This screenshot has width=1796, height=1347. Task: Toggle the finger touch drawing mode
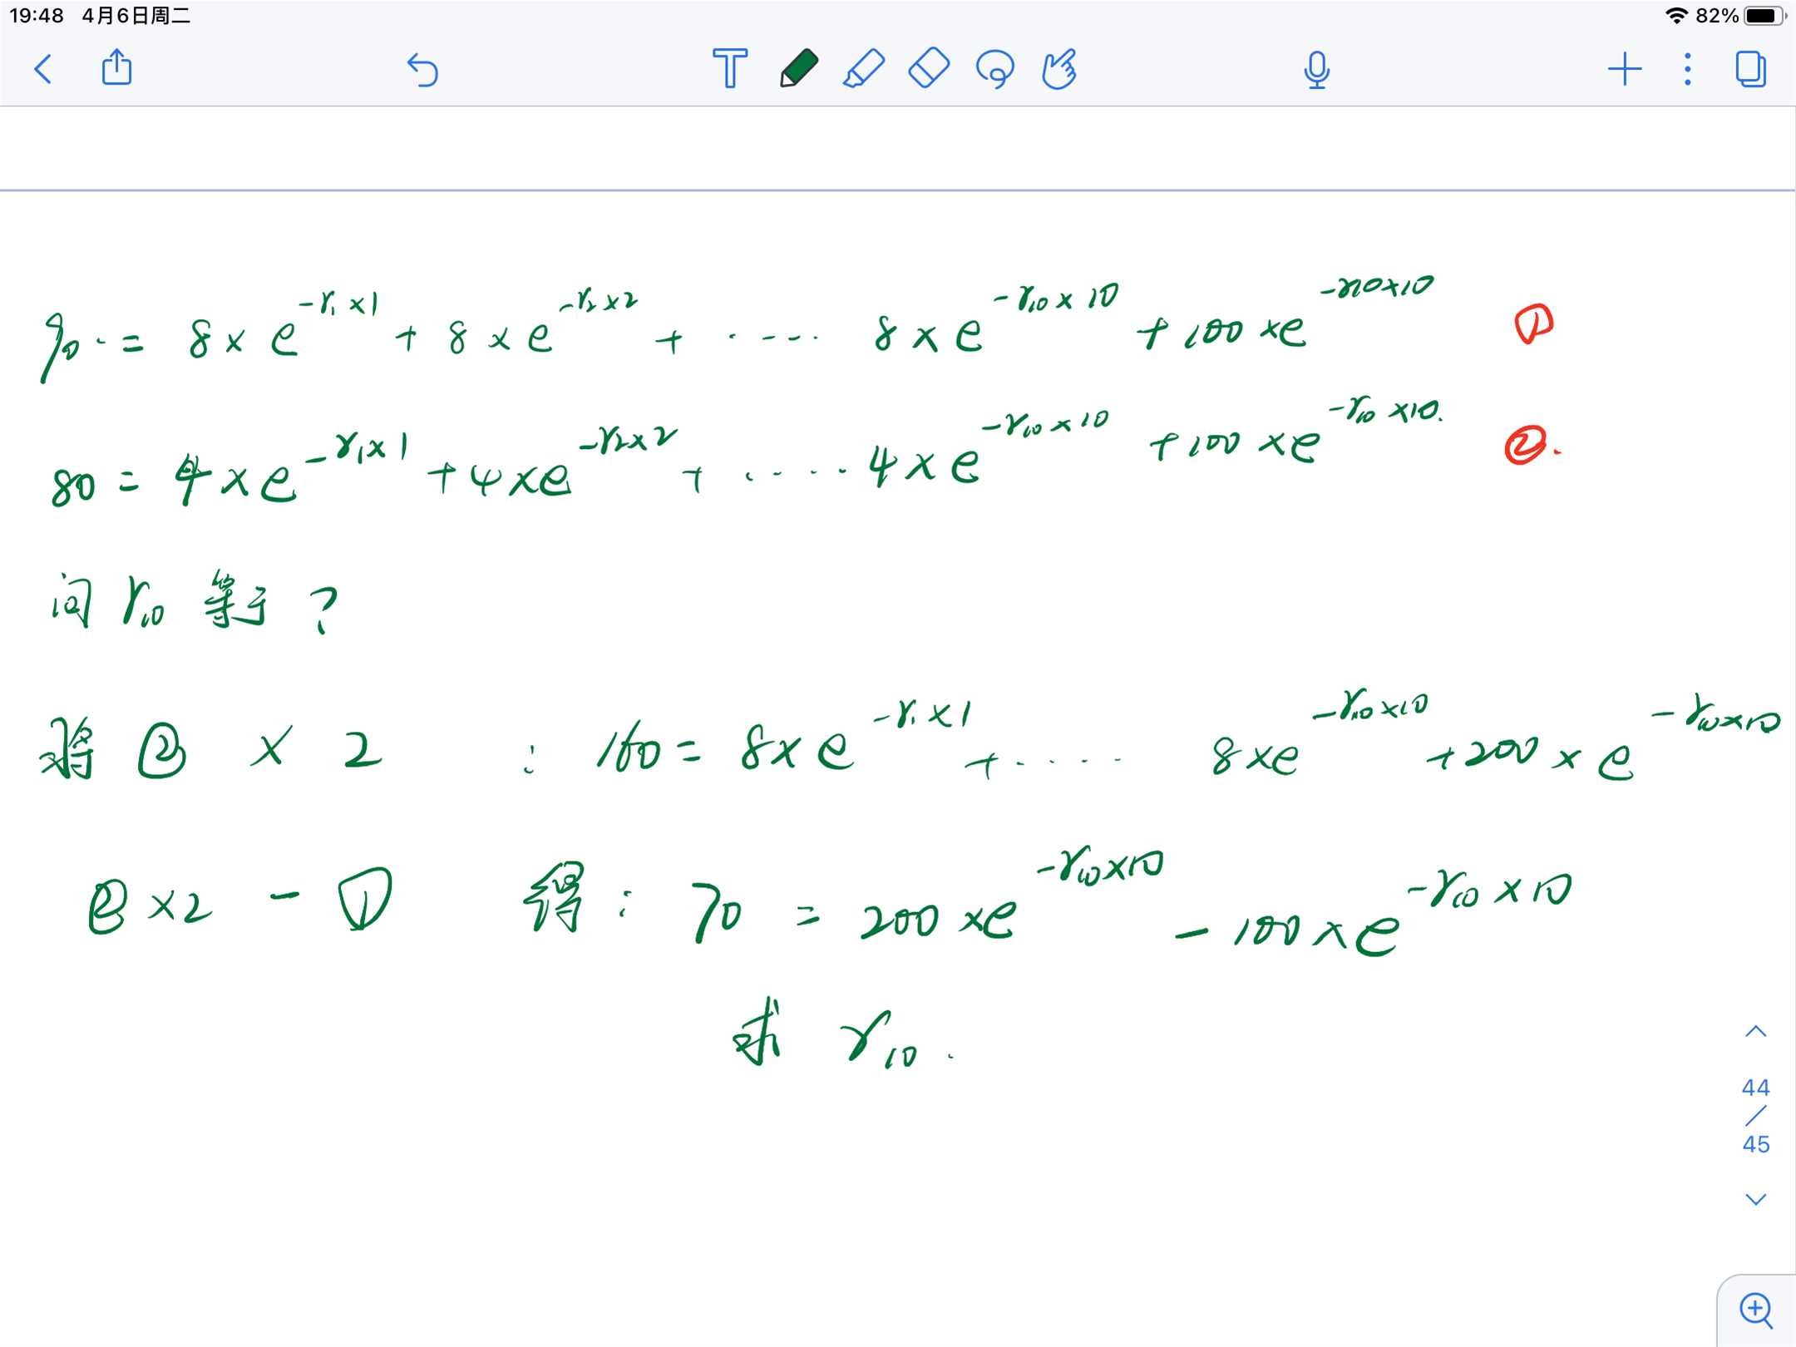[x=1059, y=69]
